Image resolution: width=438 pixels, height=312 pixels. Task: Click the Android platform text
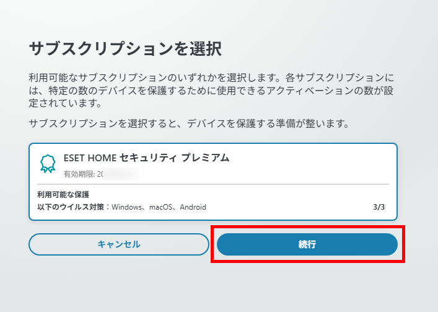193,207
